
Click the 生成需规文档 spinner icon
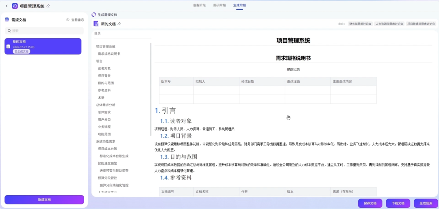click(x=94, y=15)
